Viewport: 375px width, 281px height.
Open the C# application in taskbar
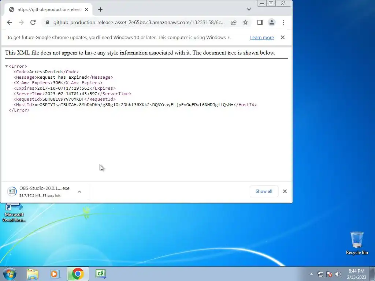pyautogui.click(x=100, y=274)
